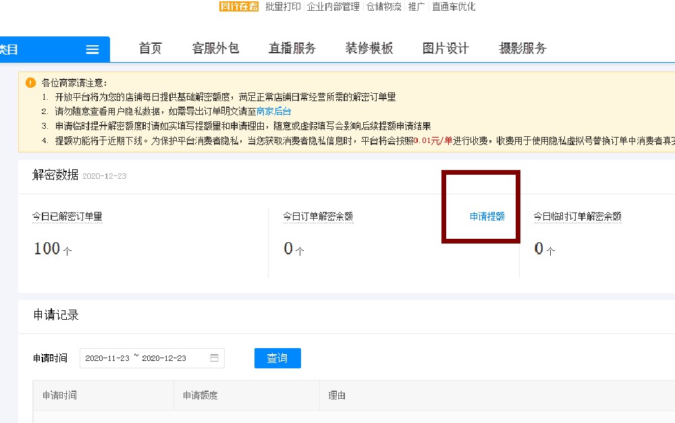This screenshot has height=423, width=675.
Task: Click the orange warning notice icon
Action: 30,82
